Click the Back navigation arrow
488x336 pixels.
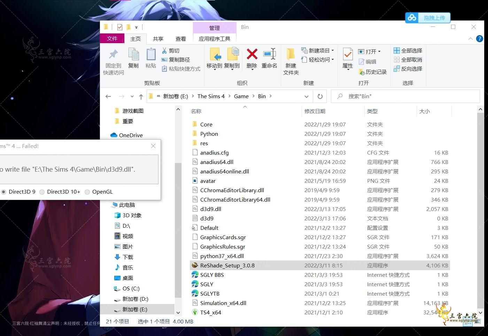108,96
